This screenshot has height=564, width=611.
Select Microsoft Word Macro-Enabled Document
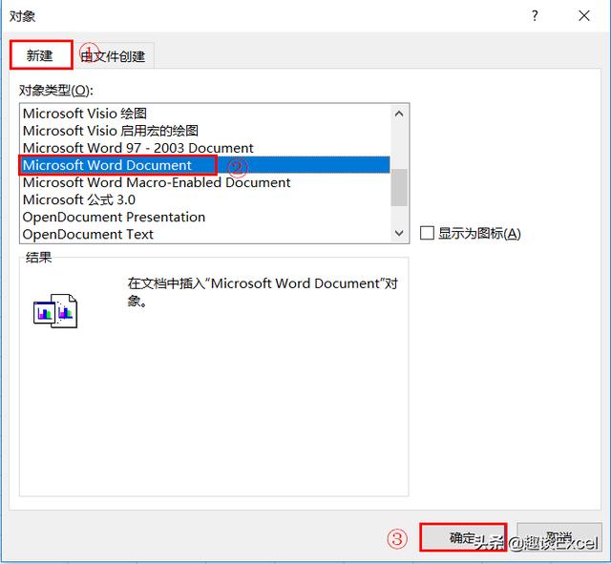coord(205,182)
